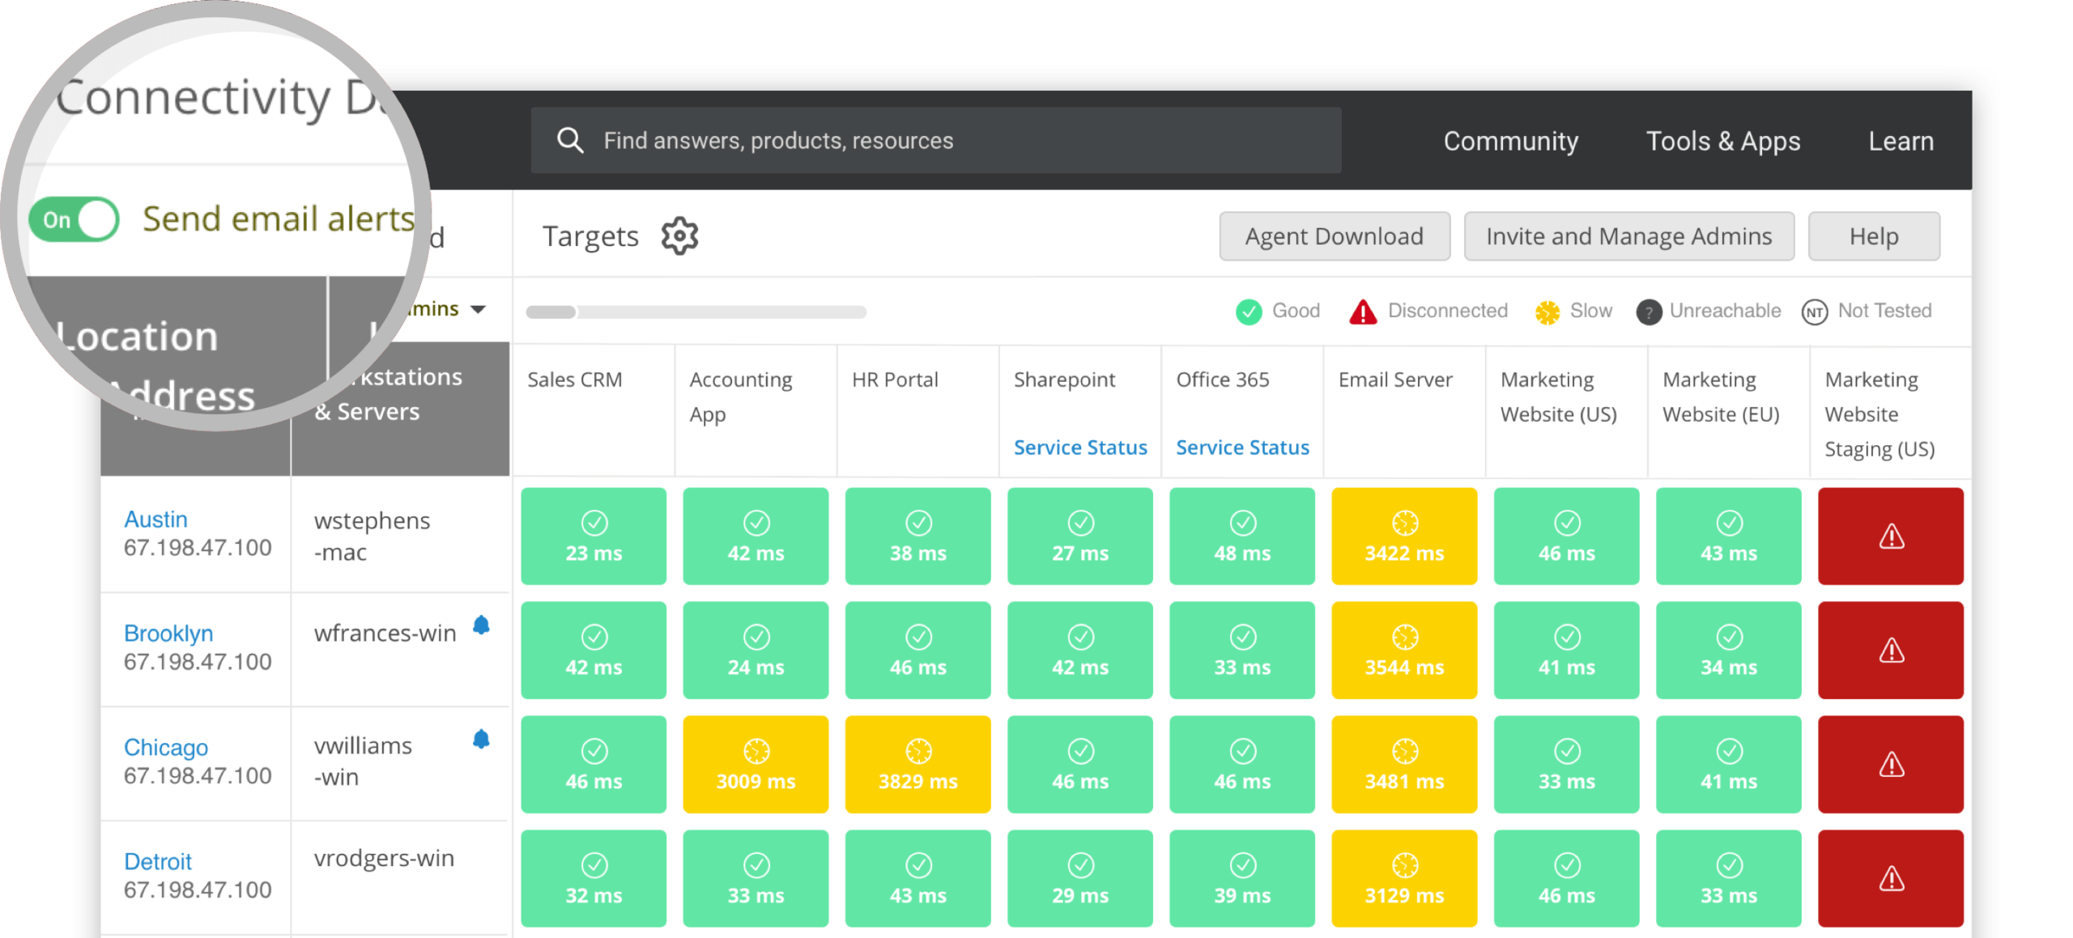The width and height of the screenshot is (2073, 938).
Task: Click Detroit HR Portal 43 ms tile
Action: coord(917,878)
